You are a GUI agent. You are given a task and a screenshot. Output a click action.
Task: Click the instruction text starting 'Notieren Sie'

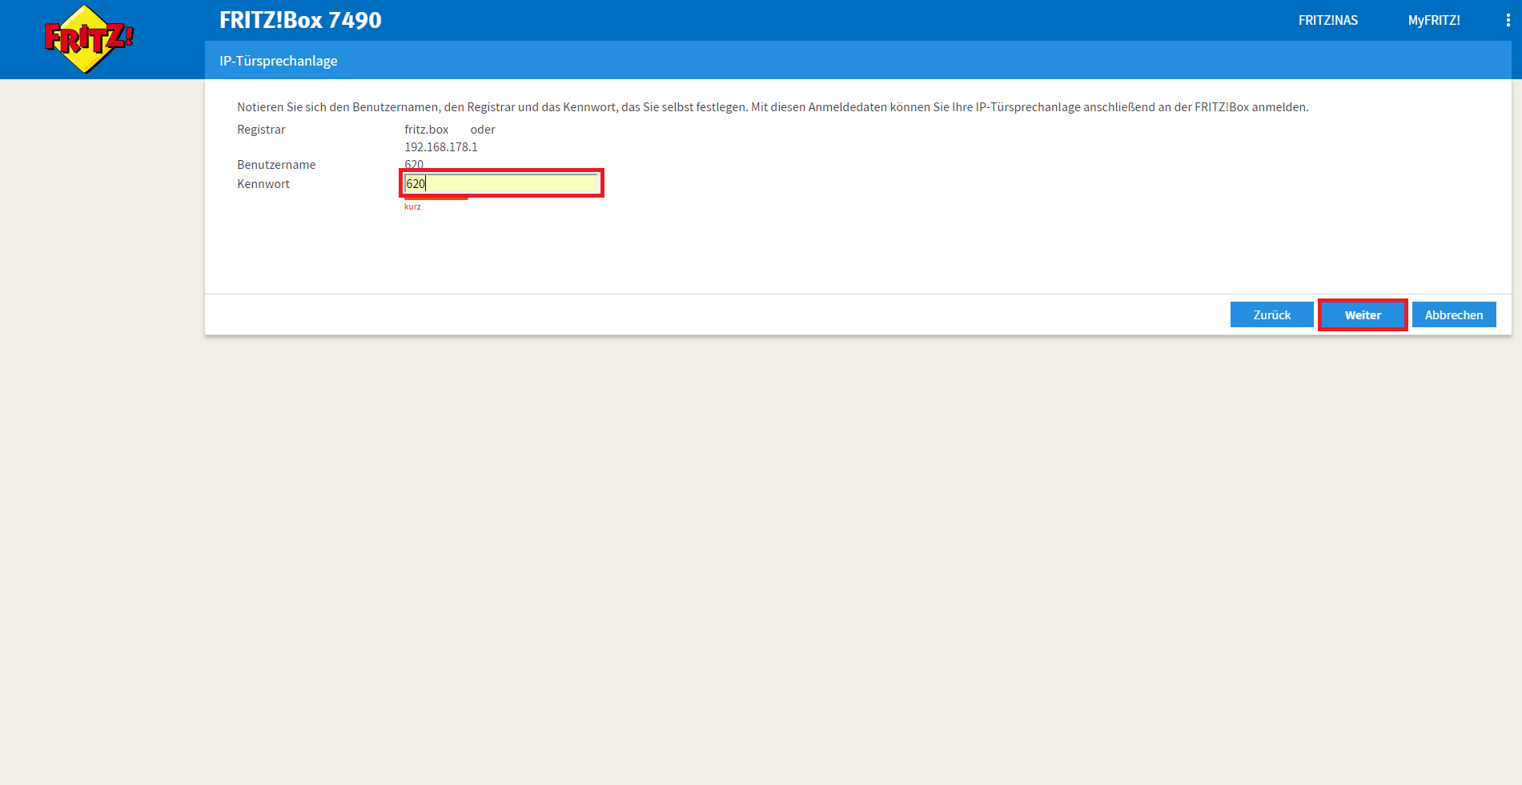(773, 107)
